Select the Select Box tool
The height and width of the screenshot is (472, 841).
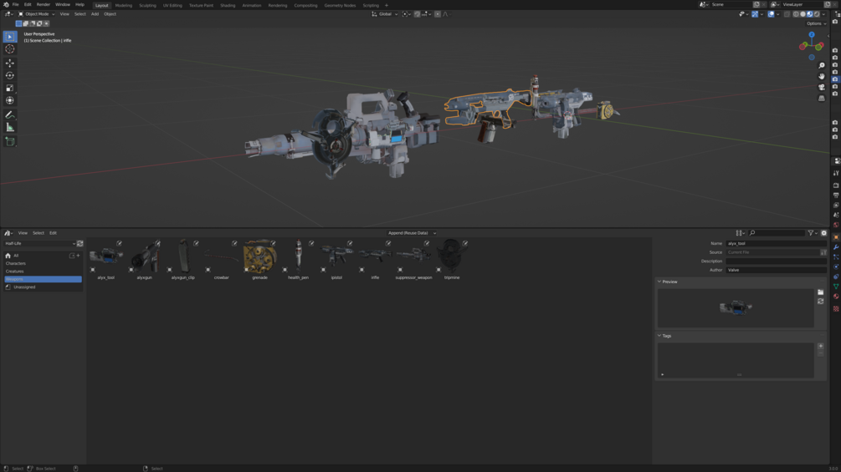pos(10,37)
